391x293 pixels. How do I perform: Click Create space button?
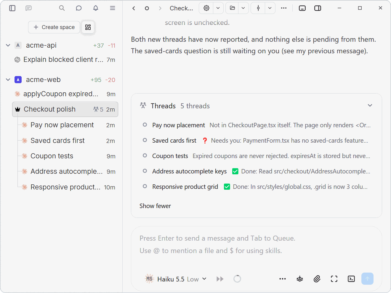(54, 27)
